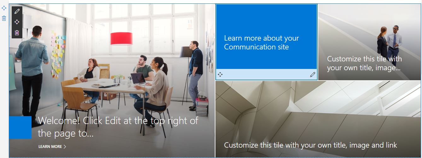The height and width of the screenshot is (158, 422).
Task: Delete the Hero web part via dark toolbar trash
Action: [x=17, y=32]
